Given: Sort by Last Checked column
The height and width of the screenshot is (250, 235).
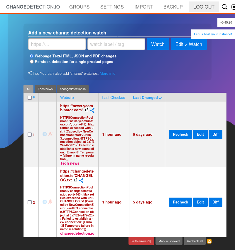Looking at the screenshot, I should [x=114, y=97].
